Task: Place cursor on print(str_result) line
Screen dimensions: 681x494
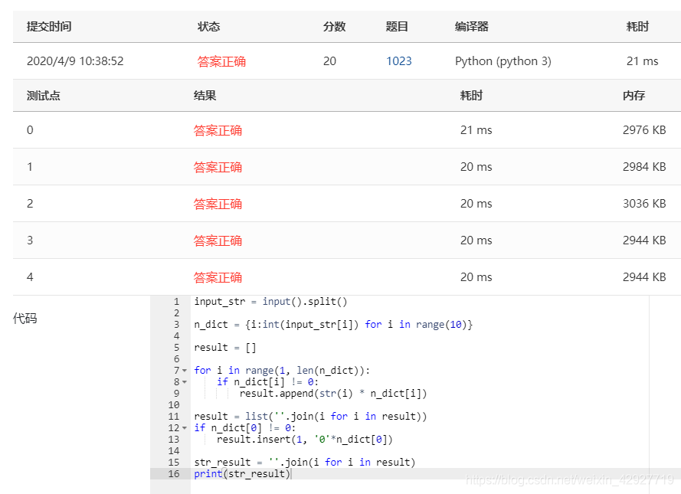Action: pos(242,474)
